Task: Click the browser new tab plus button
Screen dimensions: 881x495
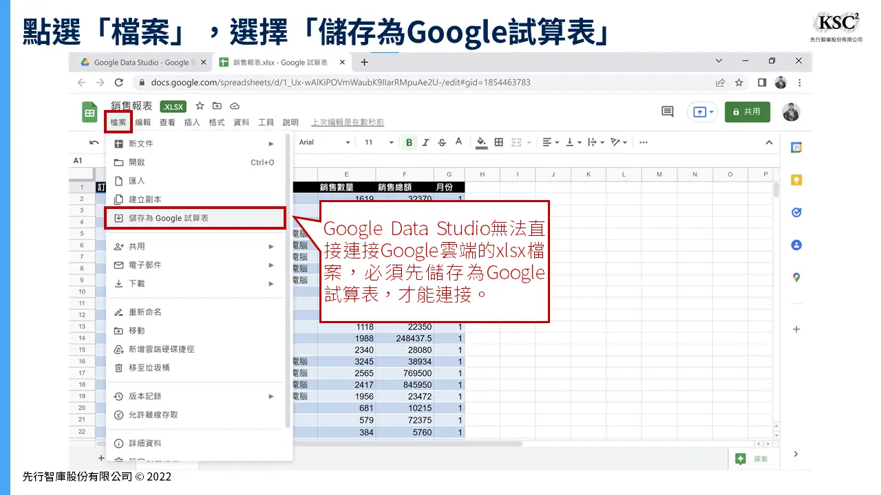Action: point(365,62)
